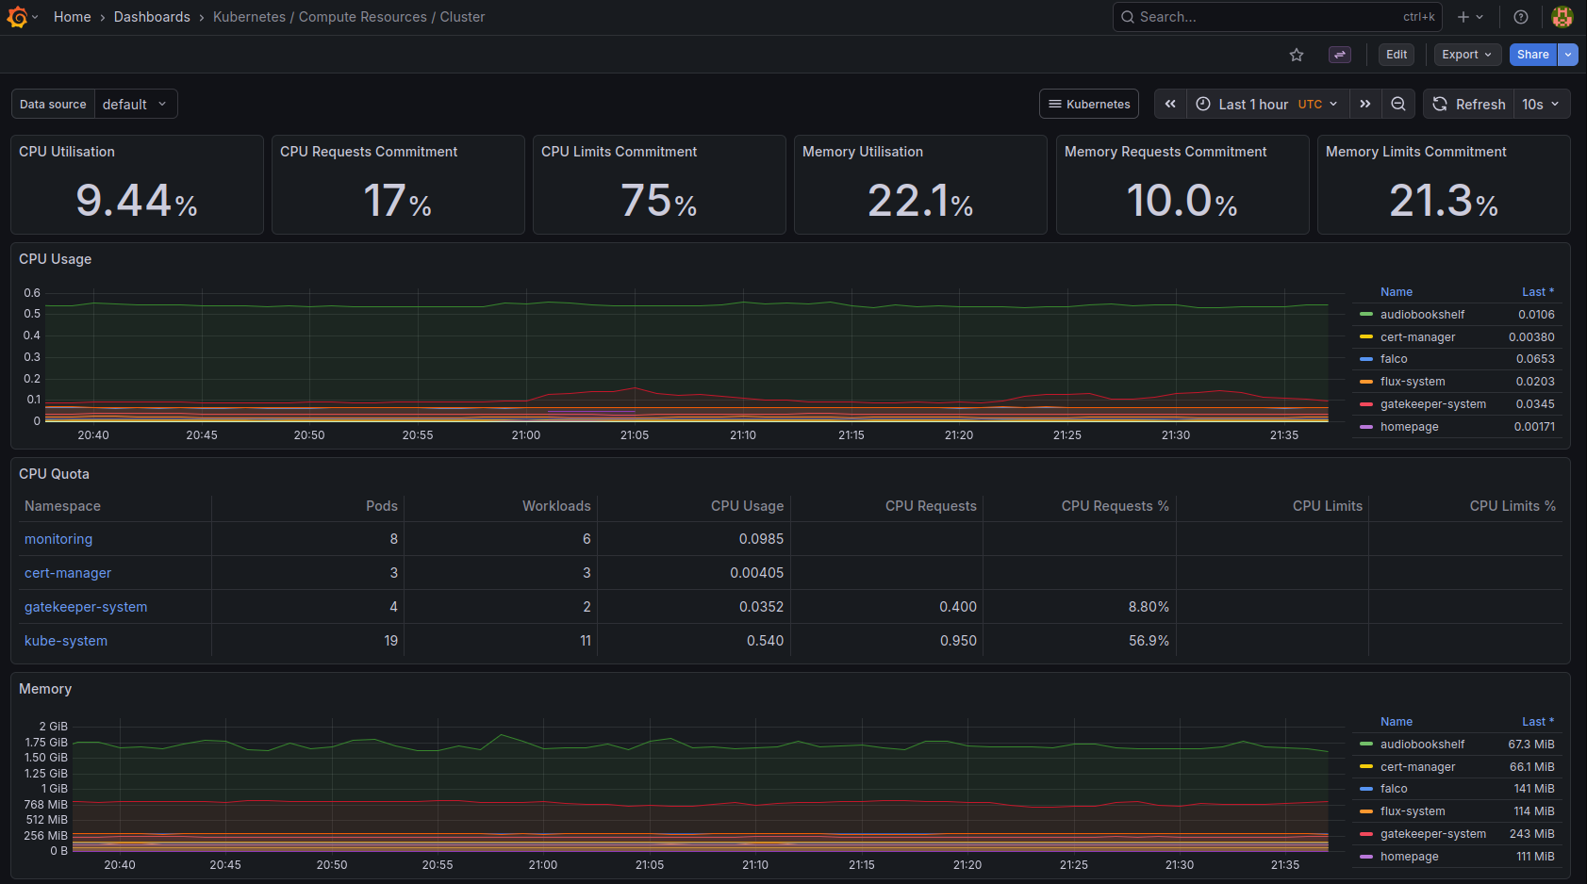Open the CPU Quota panel title
This screenshot has height=884, width=1587.
click(54, 474)
